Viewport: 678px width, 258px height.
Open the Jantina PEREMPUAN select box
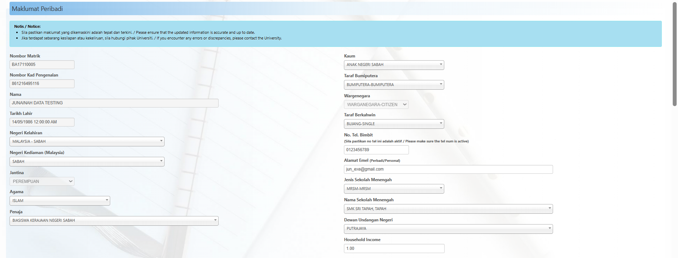coord(42,182)
